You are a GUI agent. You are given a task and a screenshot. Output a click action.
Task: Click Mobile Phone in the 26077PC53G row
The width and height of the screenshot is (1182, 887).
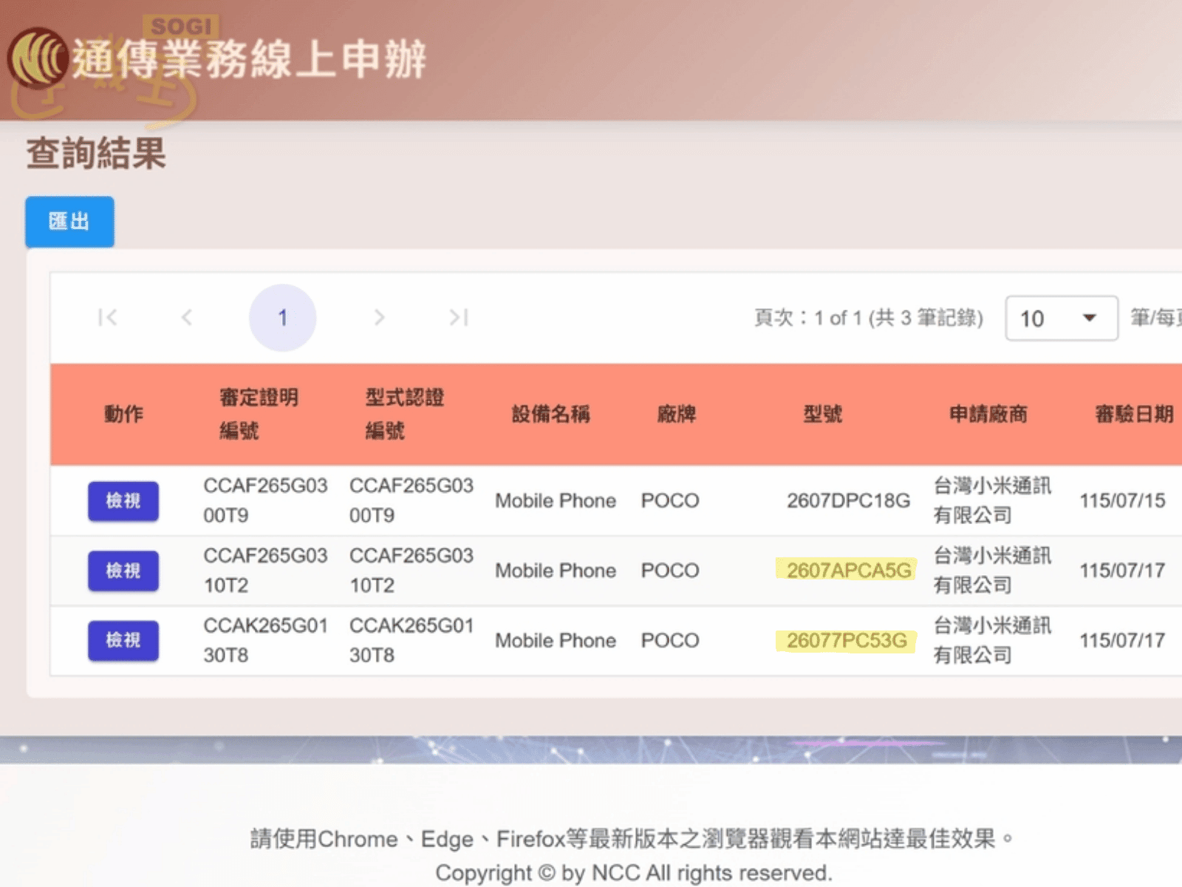(556, 640)
